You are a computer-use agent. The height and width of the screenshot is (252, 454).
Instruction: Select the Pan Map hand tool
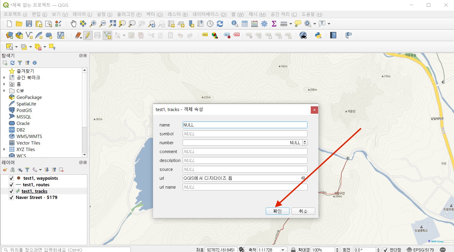[x=73, y=24]
